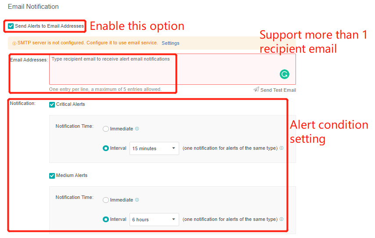Toggle the Critical Alerts checkbox
Viewport: 375px width, 238px height.
click(52, 105)
